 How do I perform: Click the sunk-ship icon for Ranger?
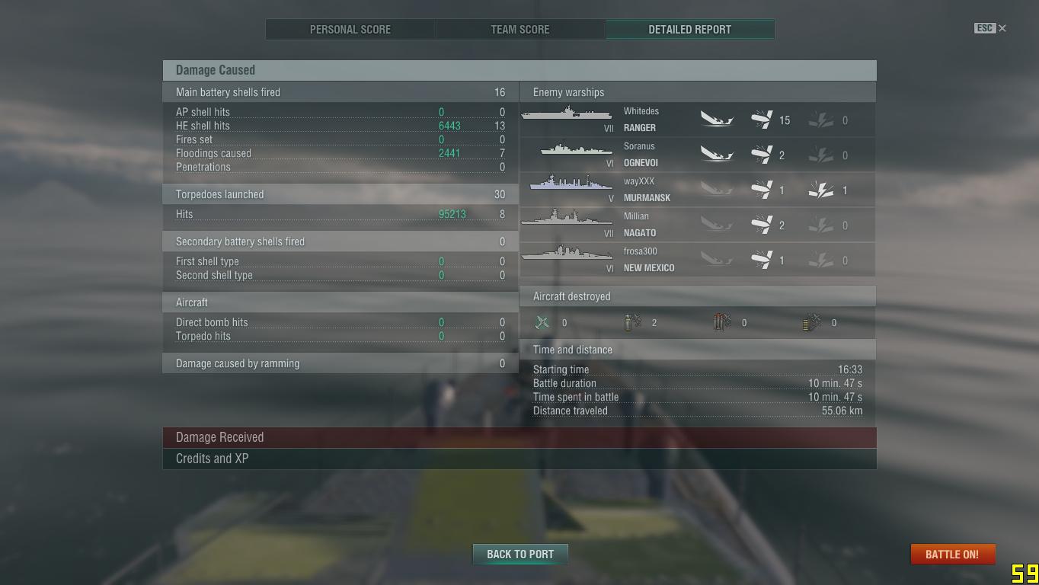[717, 120]
